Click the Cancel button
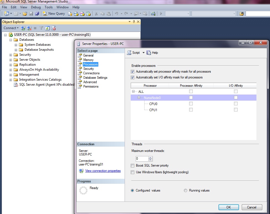This screenshot has height=214, width=270. point(252,207)
